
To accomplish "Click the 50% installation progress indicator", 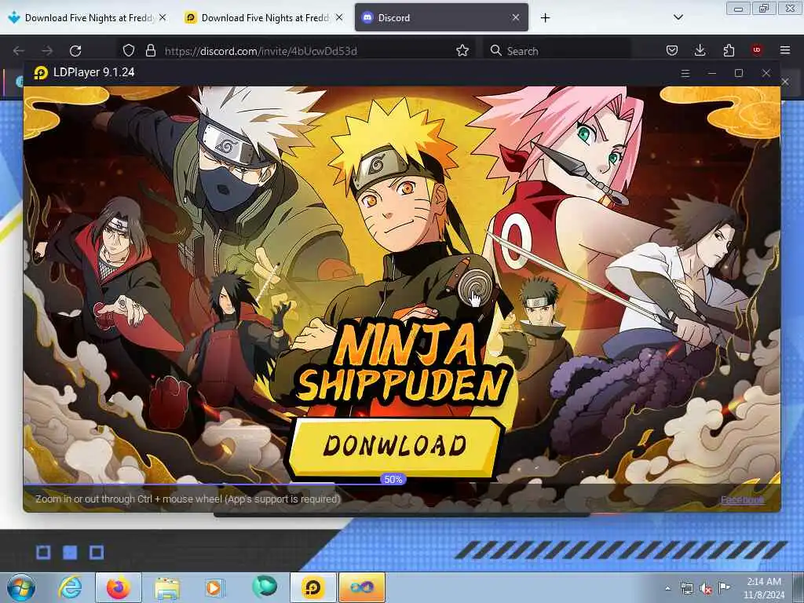I will 393,480.
